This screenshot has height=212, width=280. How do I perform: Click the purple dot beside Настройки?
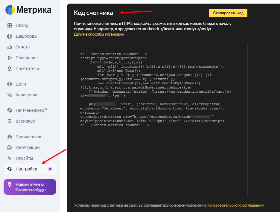(50, 169)
